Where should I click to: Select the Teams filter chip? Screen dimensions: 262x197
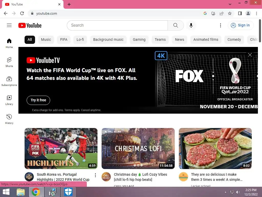160,40
